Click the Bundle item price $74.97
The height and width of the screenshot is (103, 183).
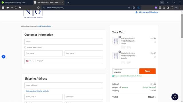pyautogui.click(x=153, y=53)
